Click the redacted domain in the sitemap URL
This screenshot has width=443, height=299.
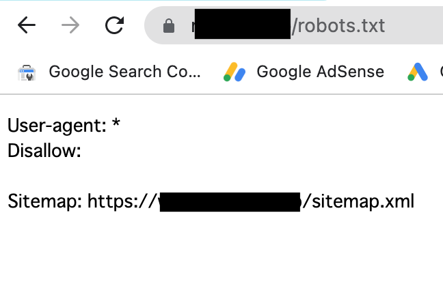click(x=230, y=202)
